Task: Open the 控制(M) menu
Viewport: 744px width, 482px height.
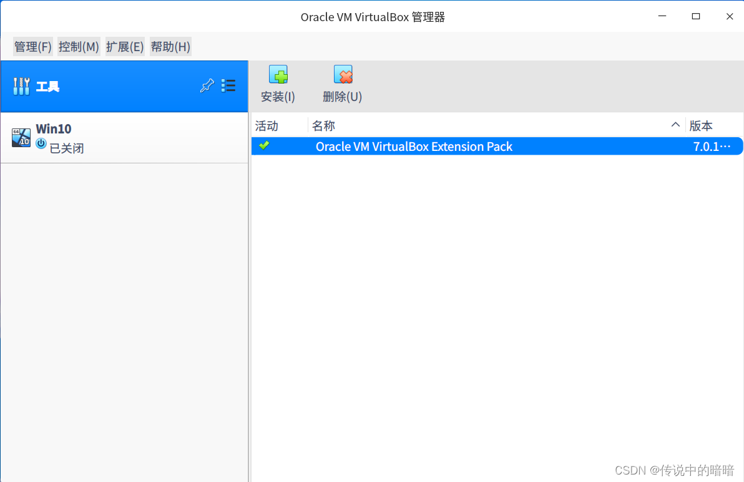Action: [79, 46]
